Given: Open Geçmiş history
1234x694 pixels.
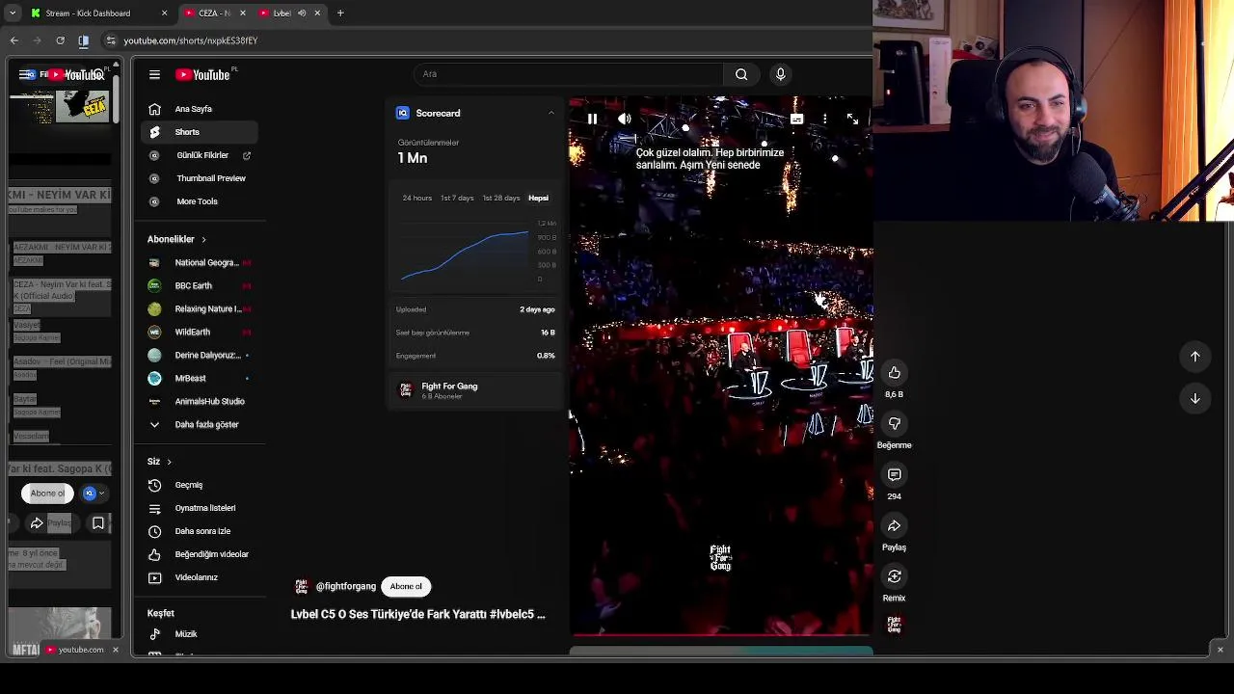Looking at the screenshot, I should [x=199, y=485].
